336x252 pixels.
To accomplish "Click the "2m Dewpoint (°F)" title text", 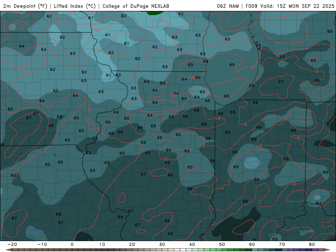I will tap(25, 6).
